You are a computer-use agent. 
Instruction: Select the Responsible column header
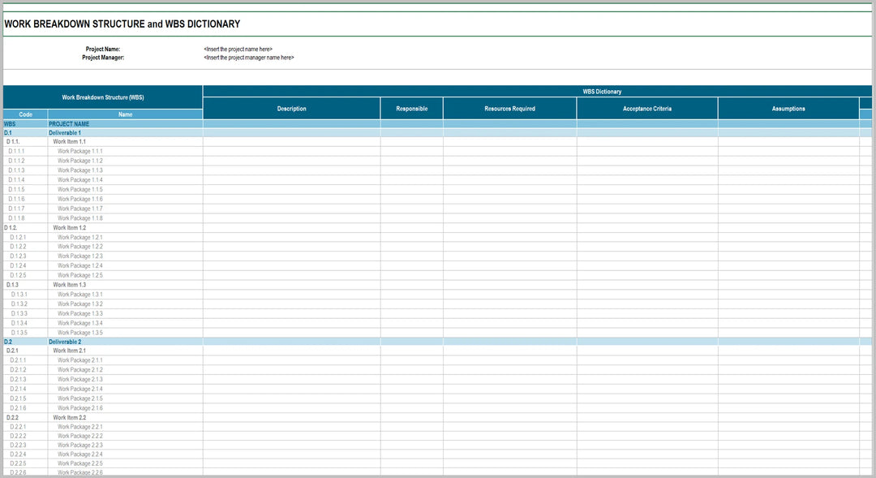(x=411, y=109)
